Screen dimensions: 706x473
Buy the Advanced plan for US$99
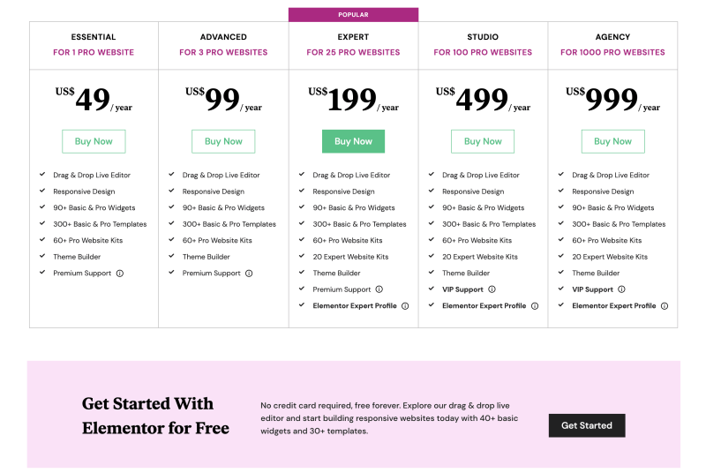click(x=223, y=141)
